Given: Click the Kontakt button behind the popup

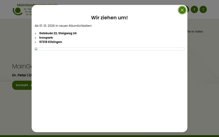Looking at the screenshot, I should 22,85.
